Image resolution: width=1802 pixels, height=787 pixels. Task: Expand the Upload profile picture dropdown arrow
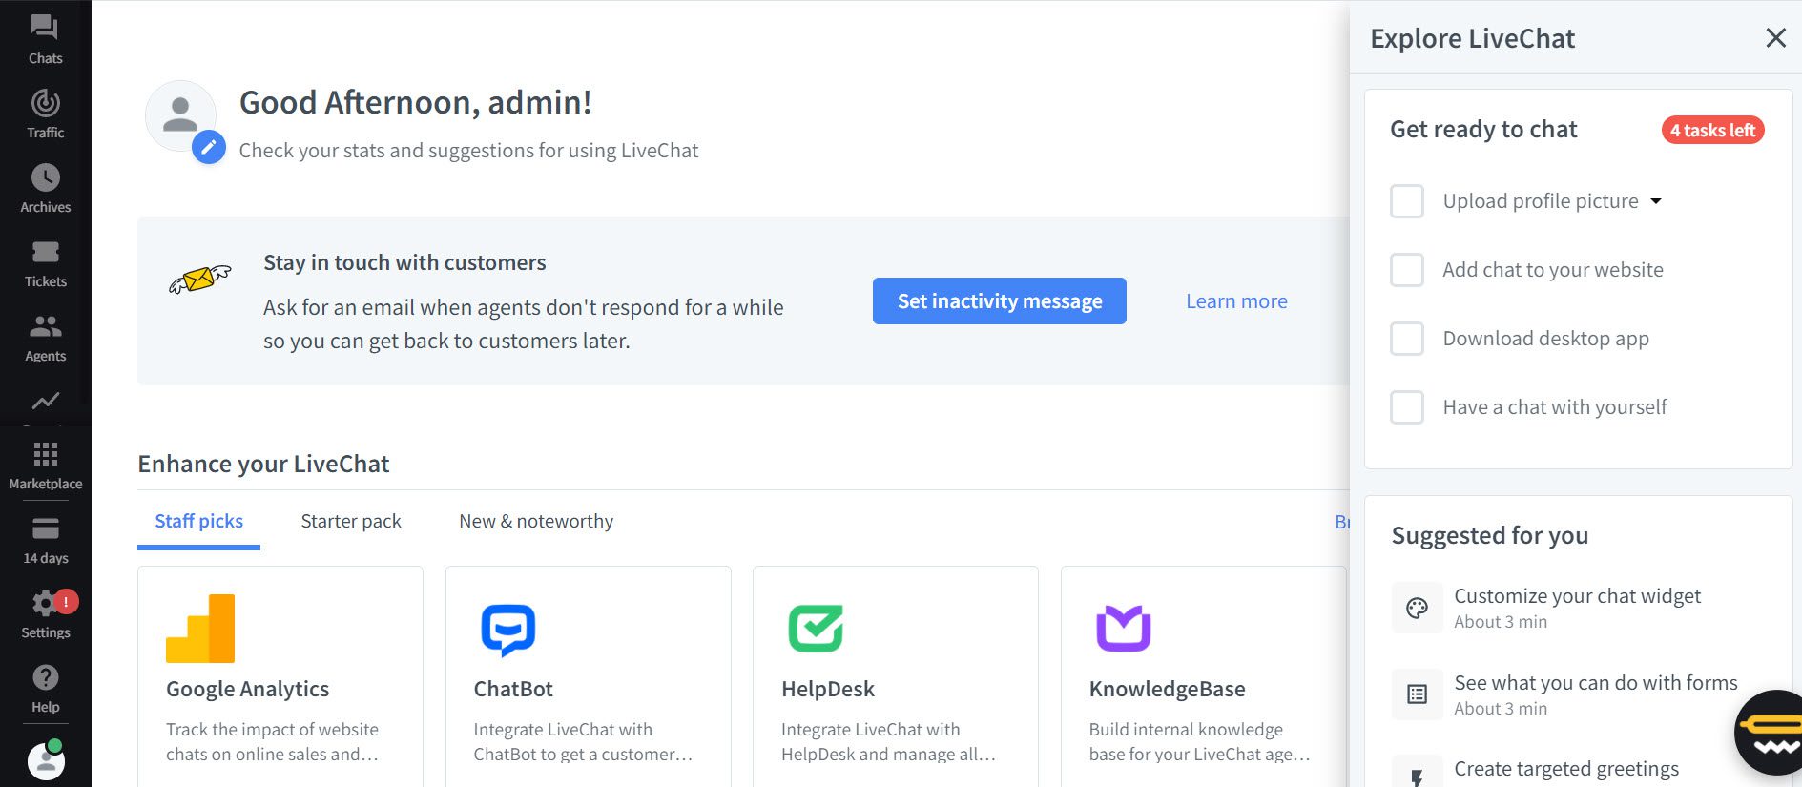point(1656,201)
